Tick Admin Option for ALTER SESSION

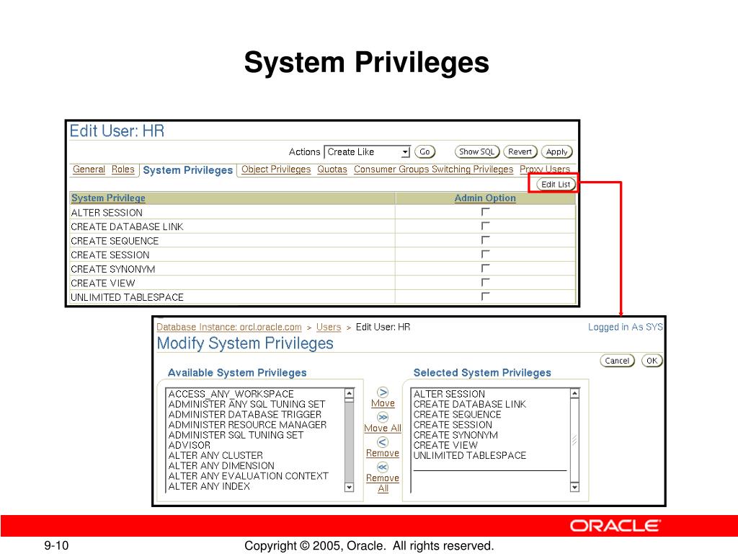485,213
